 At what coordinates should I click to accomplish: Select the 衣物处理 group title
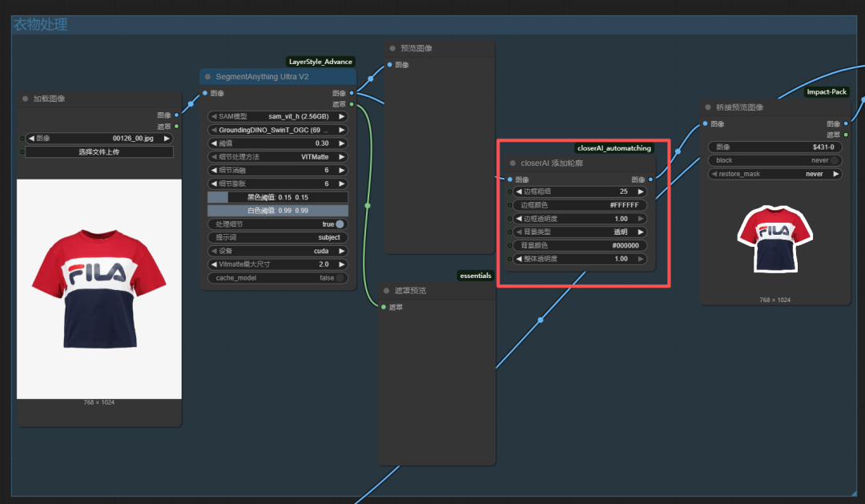[41, 25]
